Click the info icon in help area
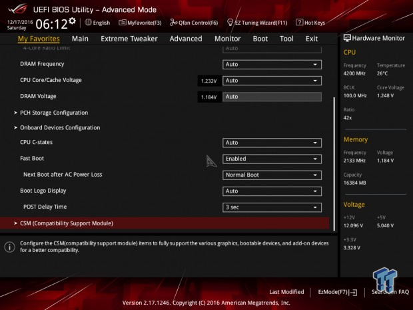This screenshot has height=310, width=413. click(x=10, y=247)
